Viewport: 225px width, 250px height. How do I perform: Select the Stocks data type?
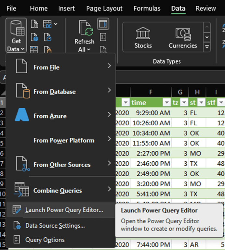point(143,38)
